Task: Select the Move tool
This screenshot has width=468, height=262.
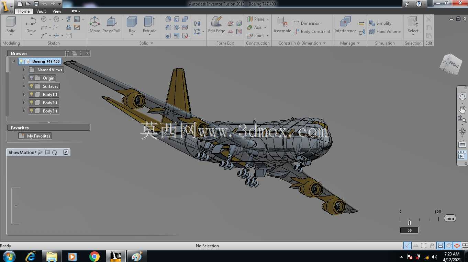Action: point(95,25)
